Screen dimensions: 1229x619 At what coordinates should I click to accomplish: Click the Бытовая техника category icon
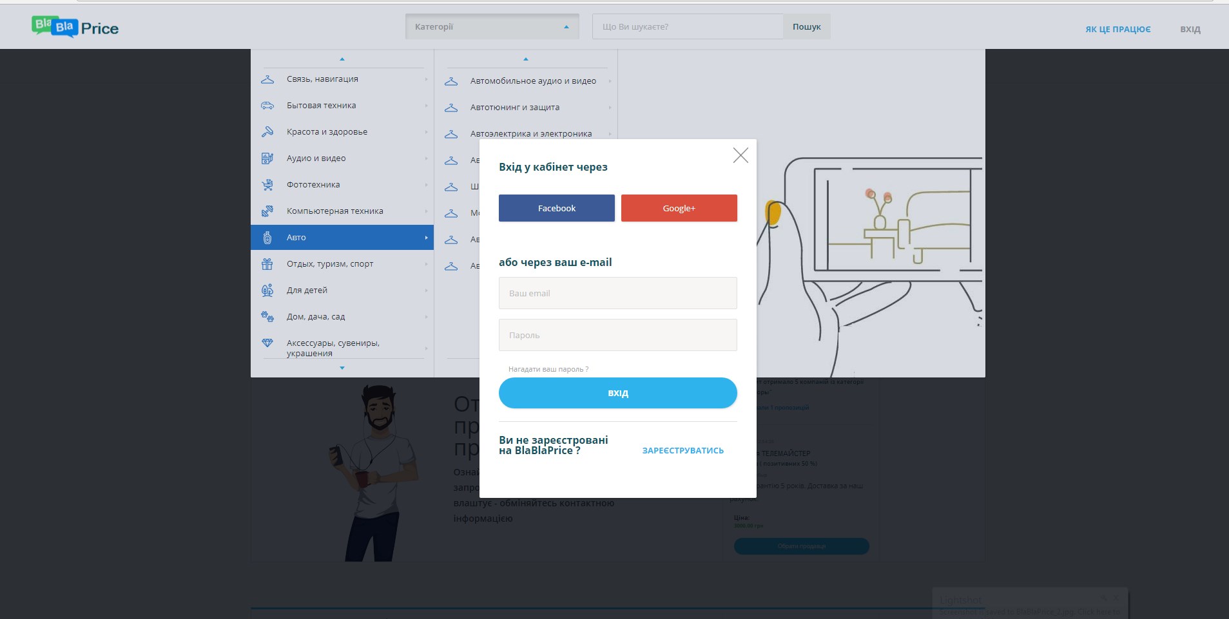[267, 106]
